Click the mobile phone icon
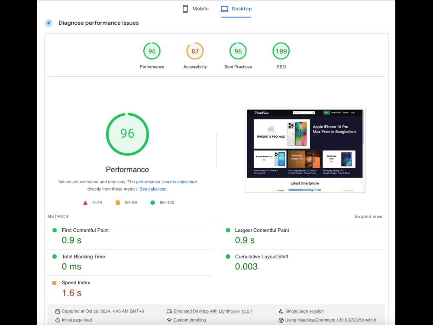Image resolution: width=433 pixels, height=325 pixels. click(x=185, y=9)
